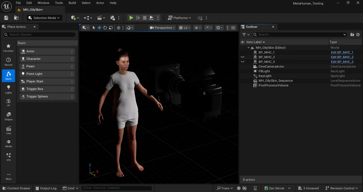This screenshot has height=192, width=363.
Task: Click the Edit BP_MHC_1 link
Action: tap(342, 52)
